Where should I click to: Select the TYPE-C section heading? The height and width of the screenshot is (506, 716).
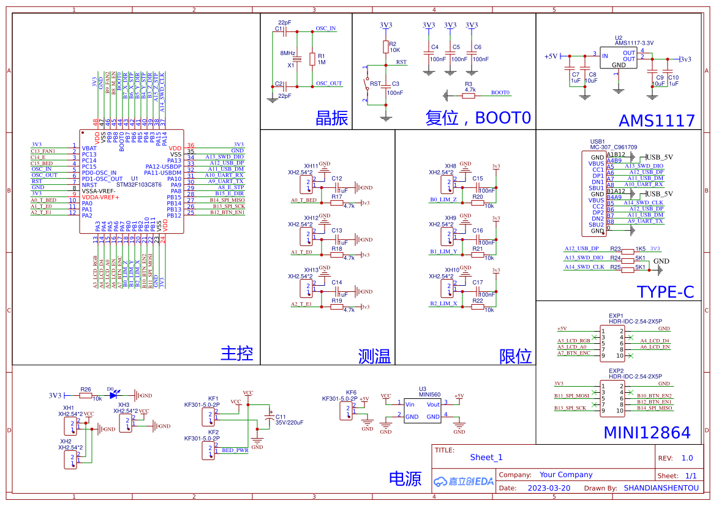point(666,292)
